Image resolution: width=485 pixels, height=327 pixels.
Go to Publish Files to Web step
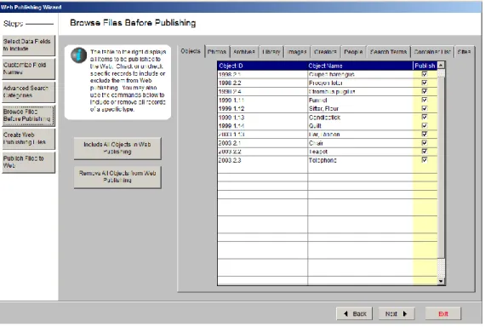click(28, 162)
